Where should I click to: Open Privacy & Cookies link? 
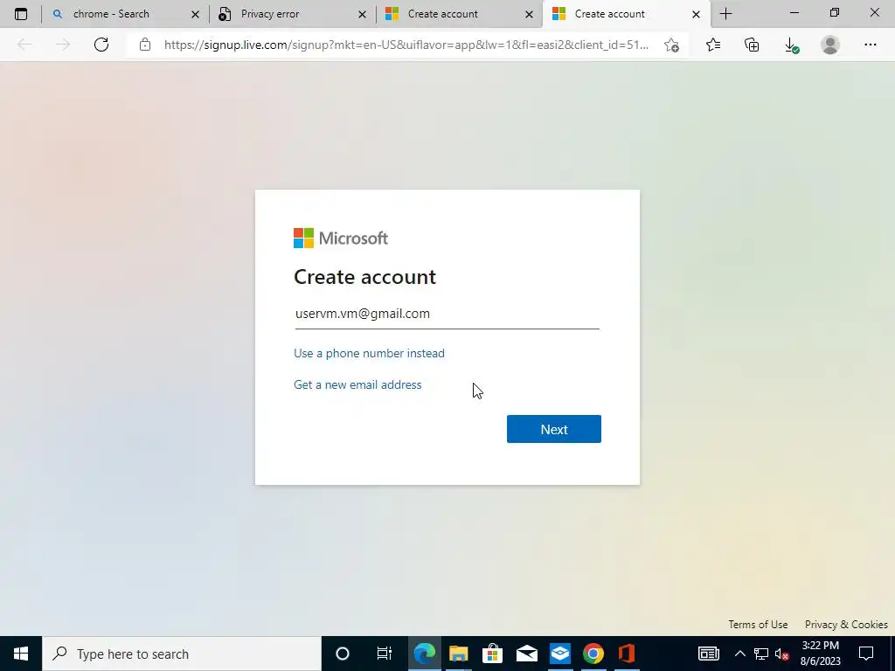pos(846,624)
